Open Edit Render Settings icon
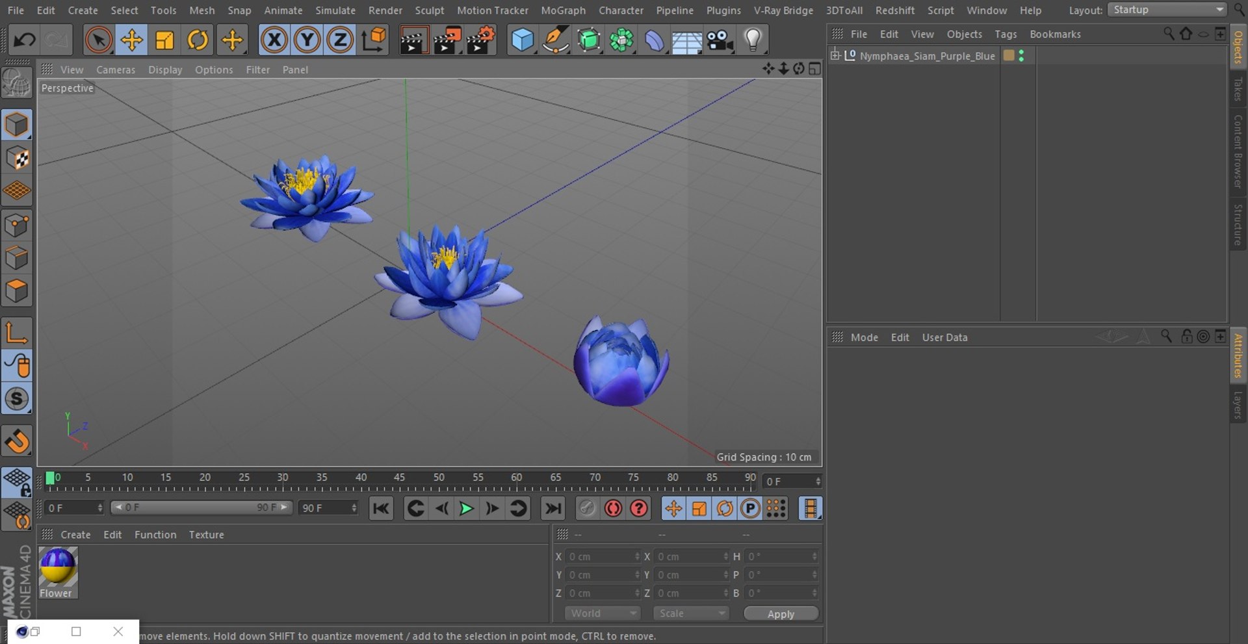This screenshot has height=644, width=1248. click(x=481, y=40)
